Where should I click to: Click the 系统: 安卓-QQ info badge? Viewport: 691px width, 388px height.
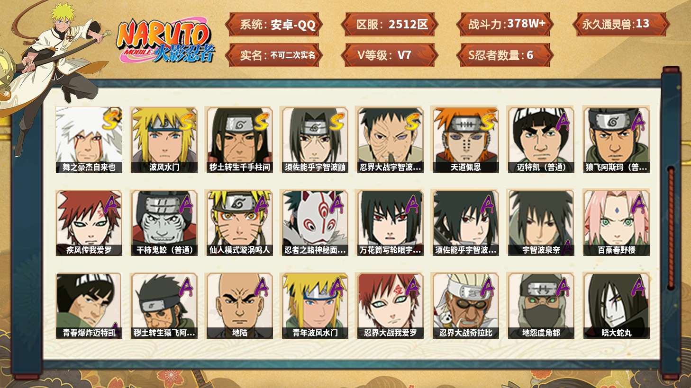(x=273, y=25)
